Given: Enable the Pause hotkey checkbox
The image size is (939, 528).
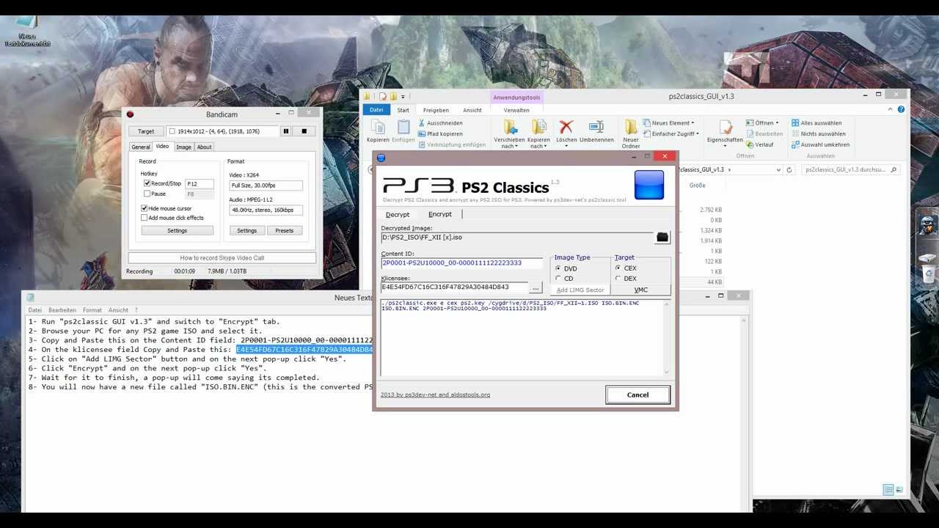Looking at the screenshot, I should (x=147, y=194).
